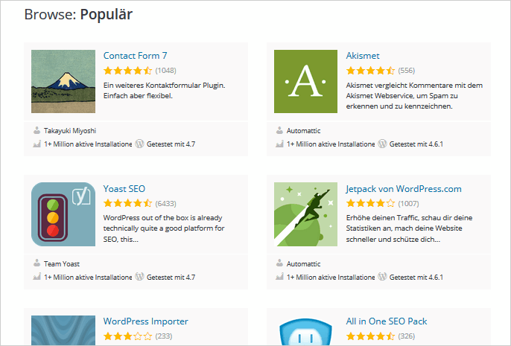Click the Yoast description 'WordPress out of the box'
The image size is (511, 346).
tap(164, 228)
